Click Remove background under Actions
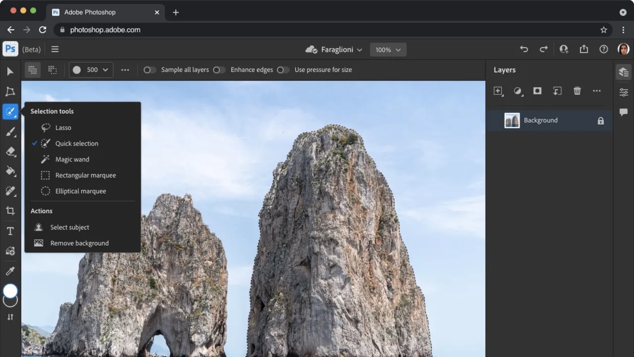This screenshot has width=634, height=357. coord(79,243)
